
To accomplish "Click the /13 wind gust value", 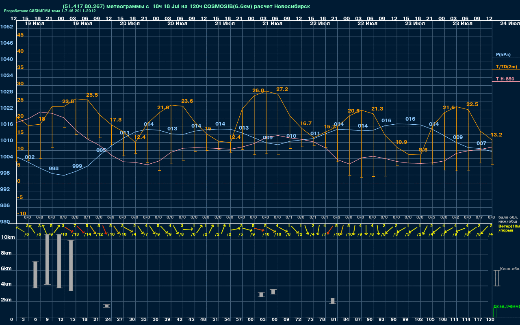I will (x=75, y=234).
